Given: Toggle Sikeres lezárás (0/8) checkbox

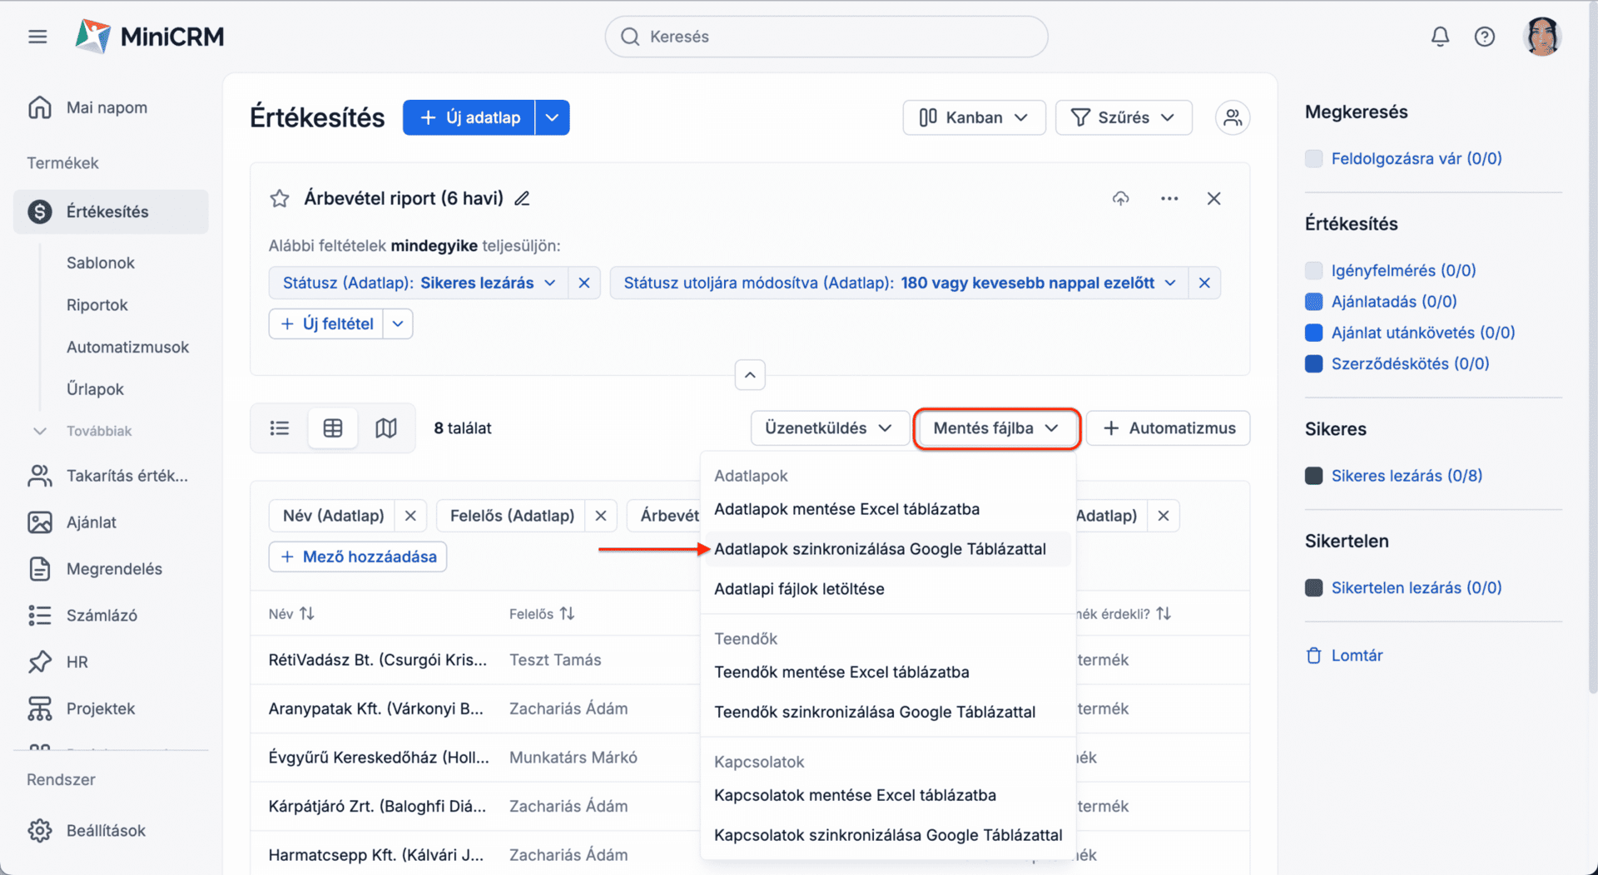Looking at the screenshot, I should pyautogui.click(x=1314, y=476).
